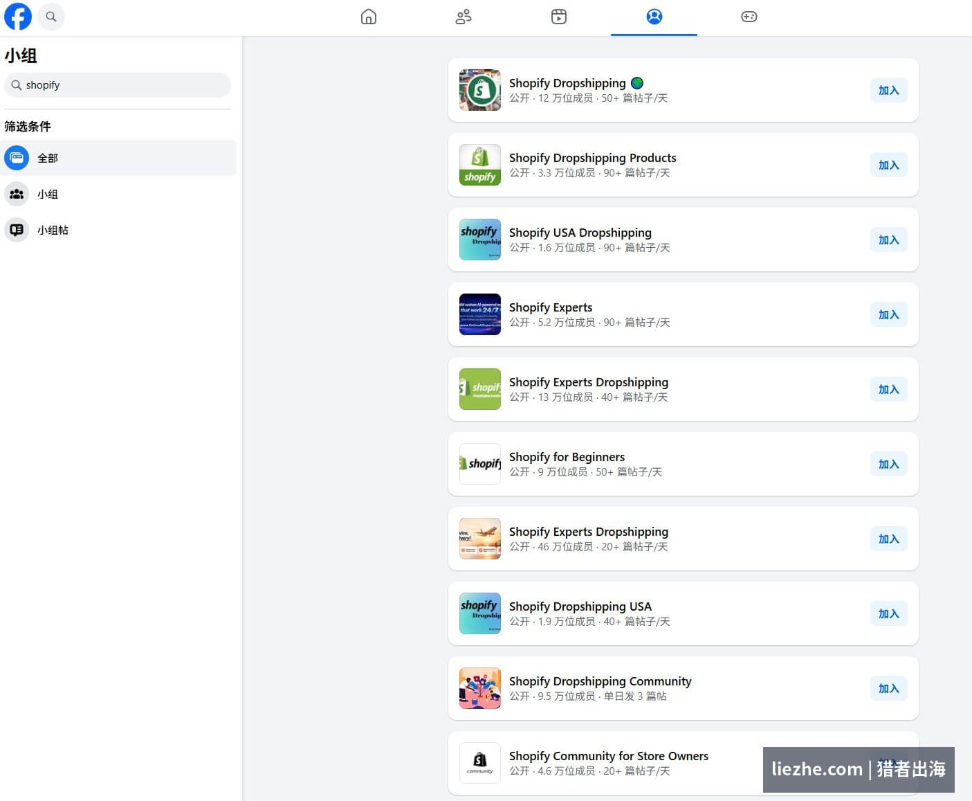Join Shopify Experts Dropshipping with 46 万 members
Viewport: 972px width, 801px height.
[888, 539]
